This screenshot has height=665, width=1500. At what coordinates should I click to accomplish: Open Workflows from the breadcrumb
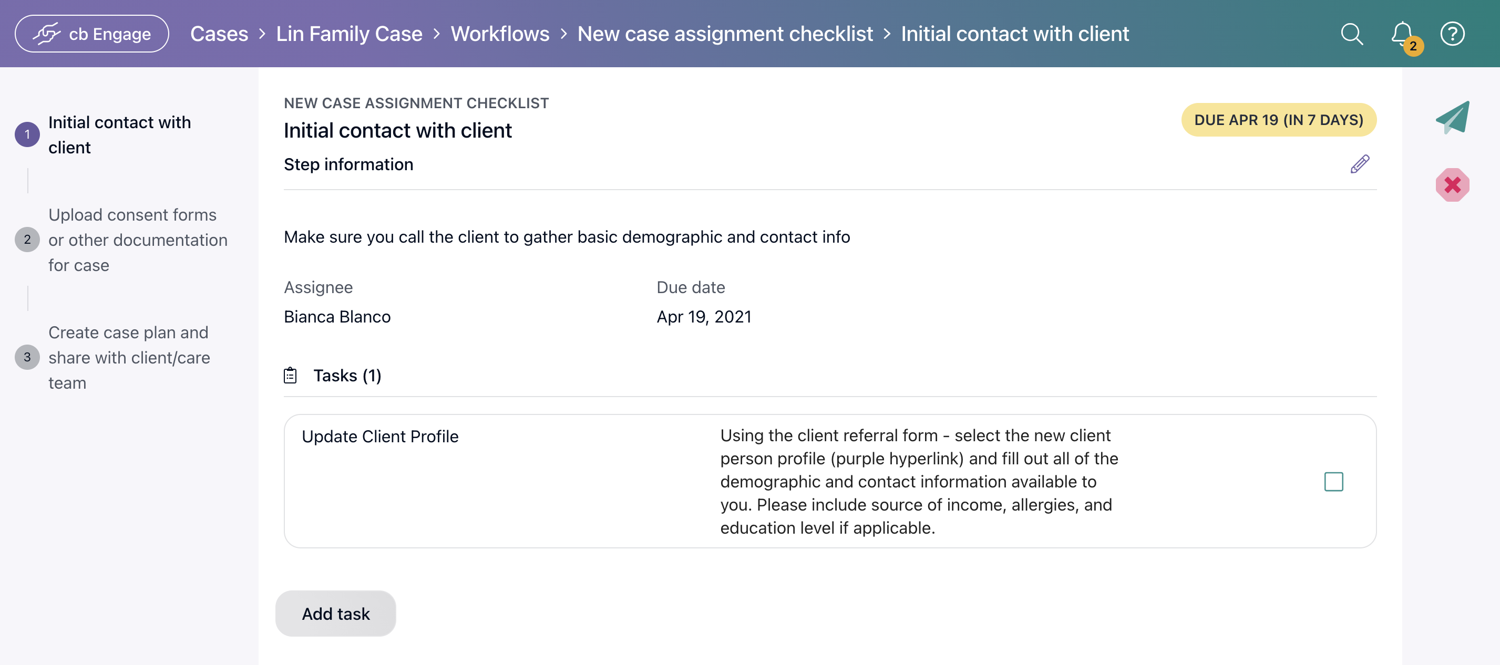coord(500,33)
